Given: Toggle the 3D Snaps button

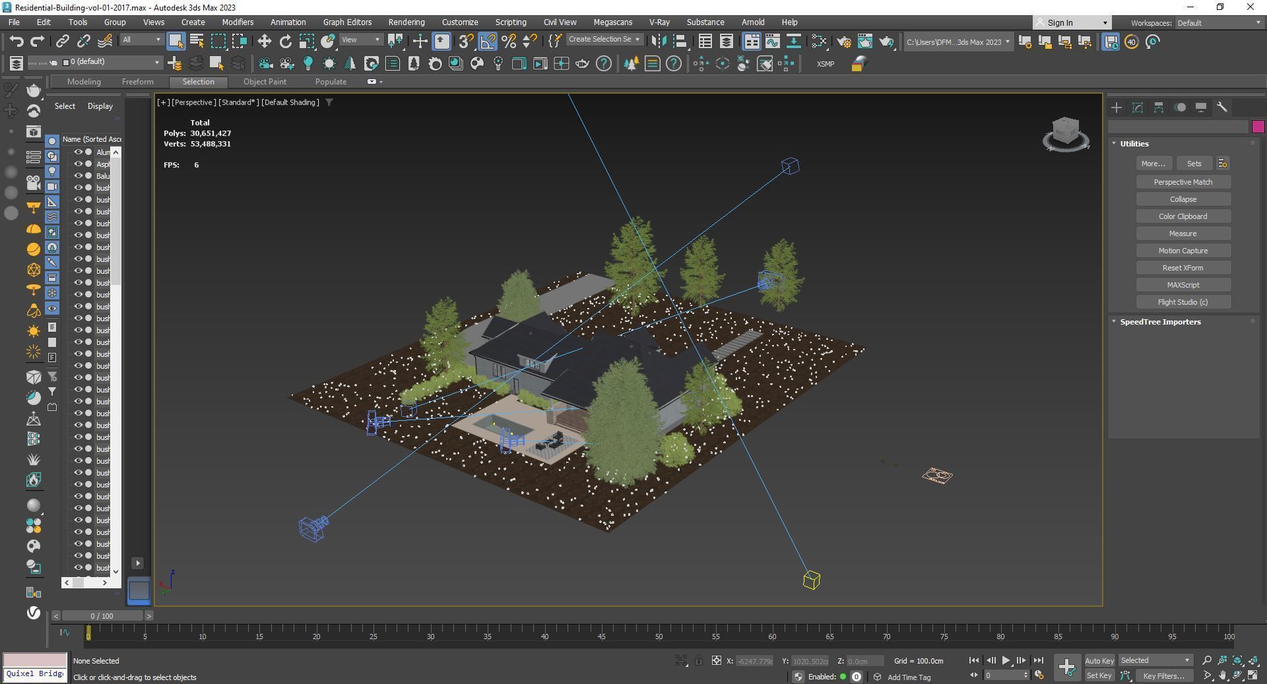Looking at the screenshot, I should (465, 42).
